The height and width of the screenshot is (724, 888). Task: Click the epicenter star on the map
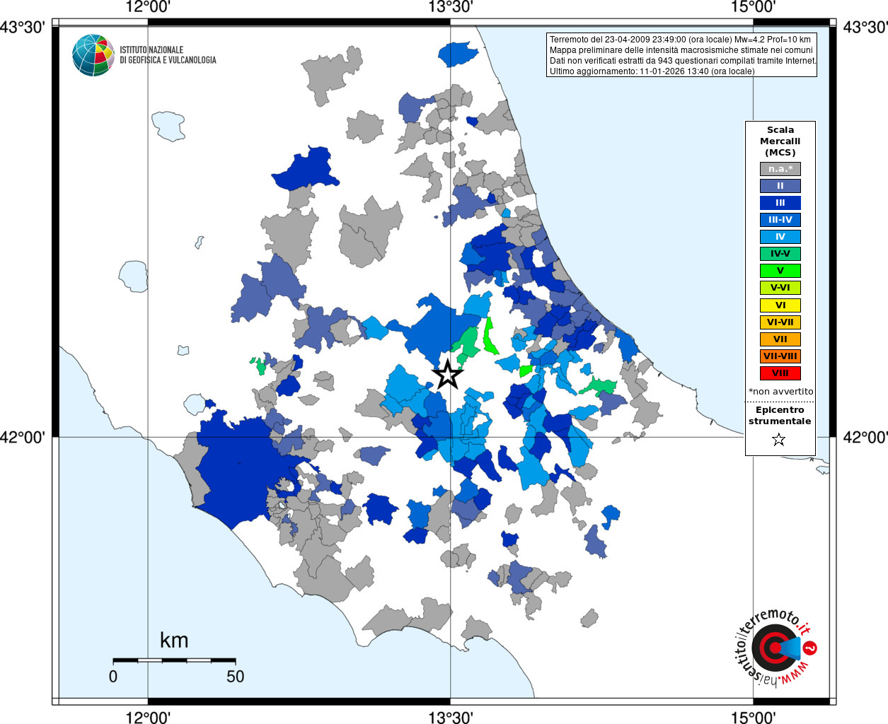coord(448,375)
